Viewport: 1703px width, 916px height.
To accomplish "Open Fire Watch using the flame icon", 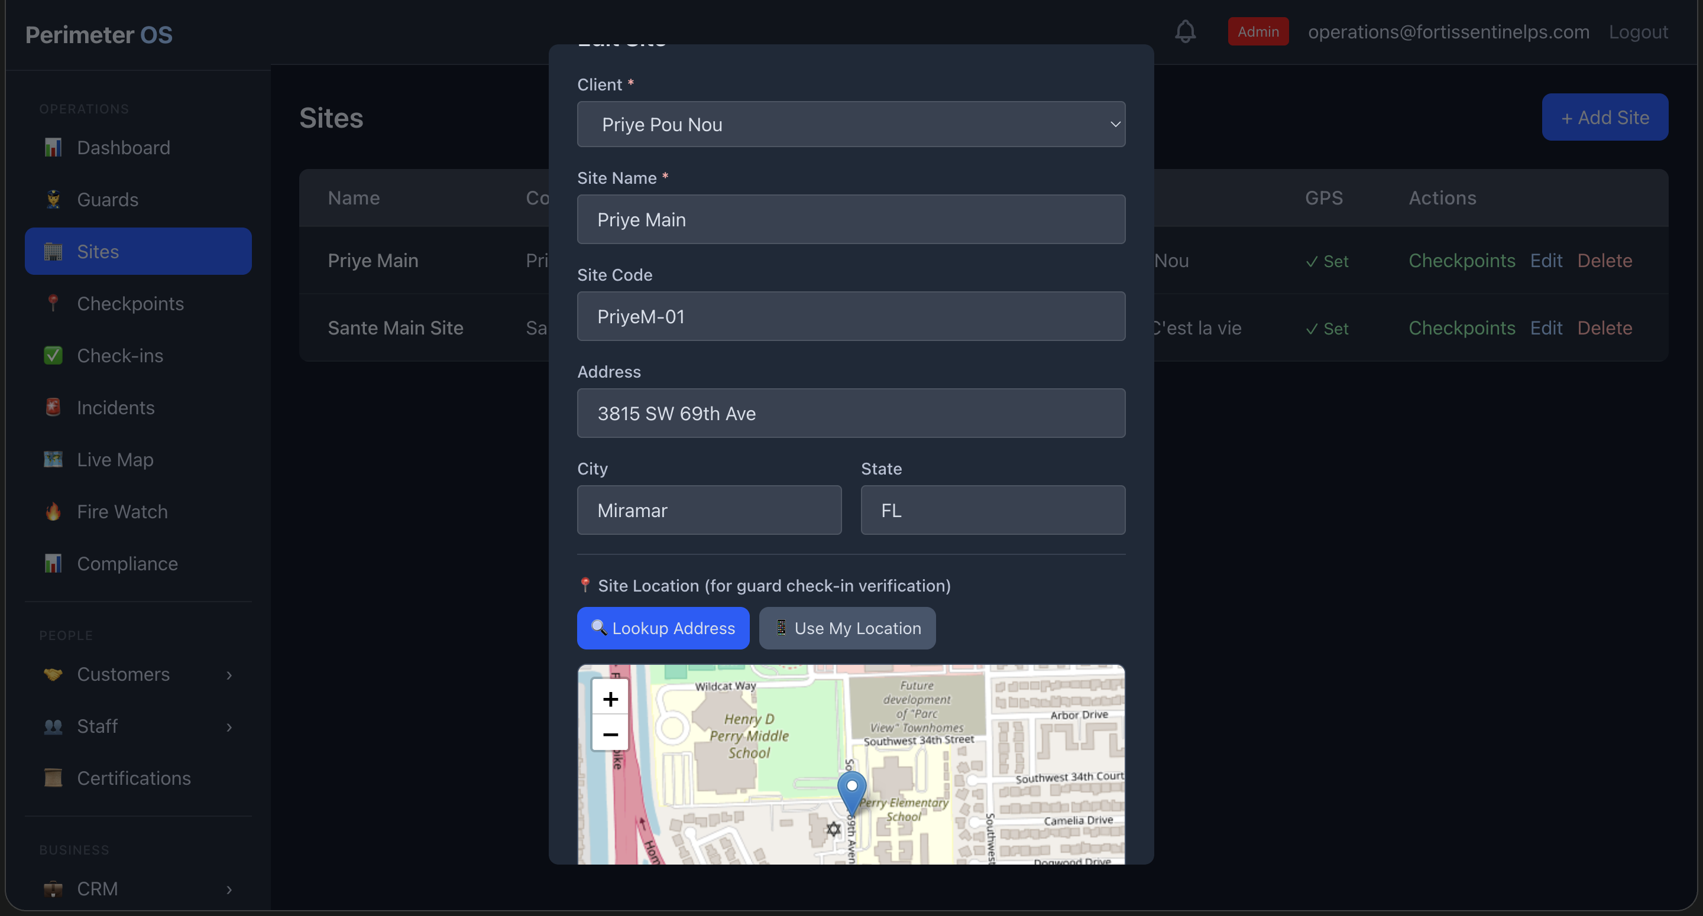I will point(53,511).
